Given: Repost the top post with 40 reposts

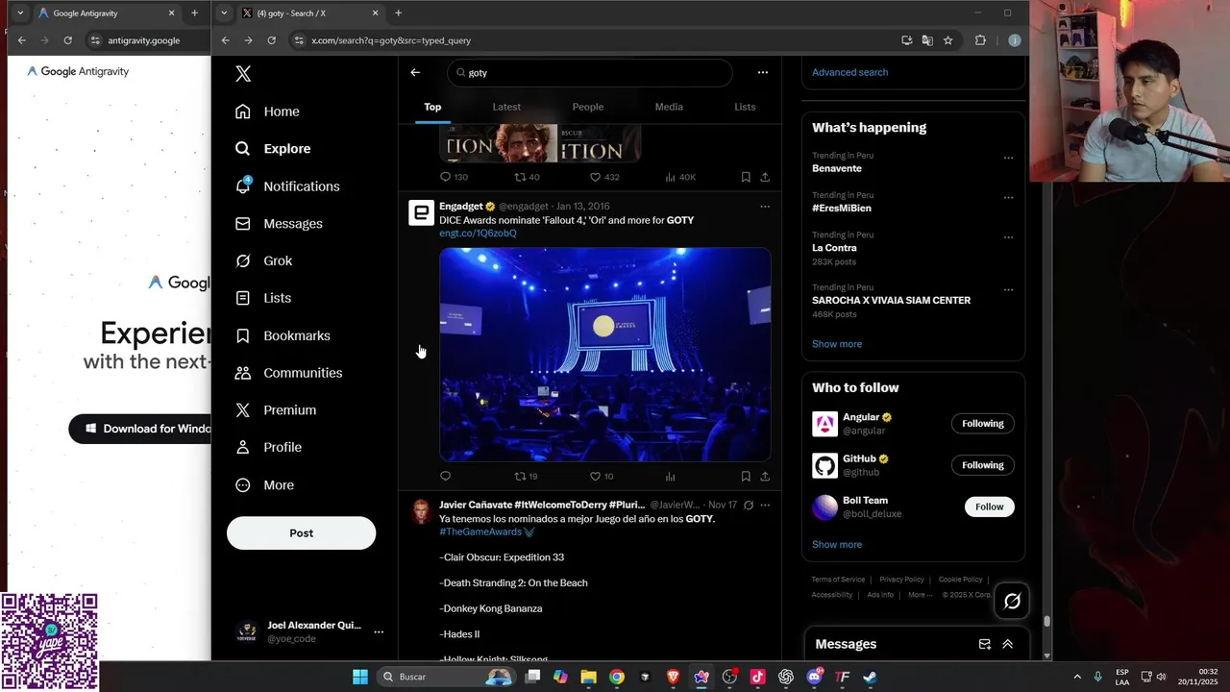Looking at the screenshot, I should click(x=527, y=177).
